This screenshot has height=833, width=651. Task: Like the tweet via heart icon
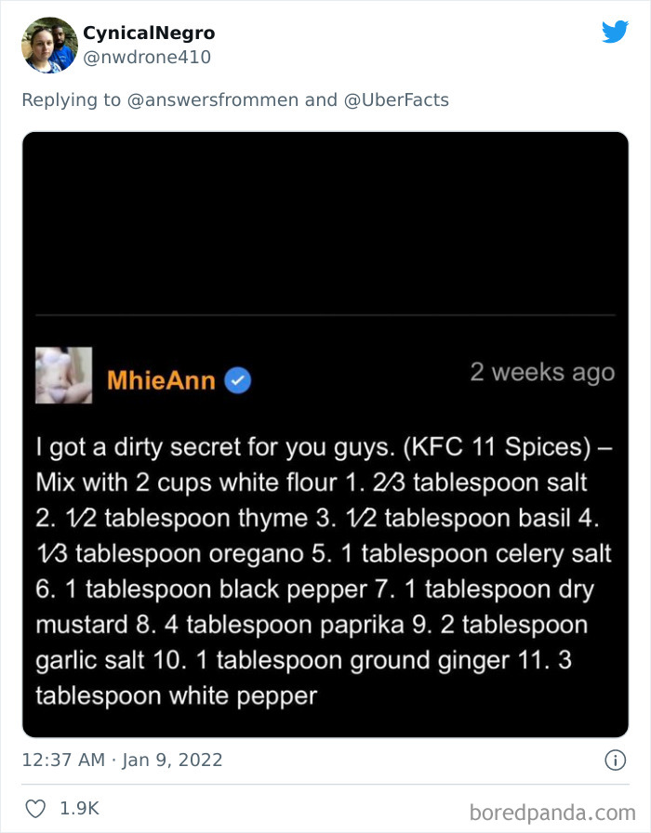pos(35,809)
